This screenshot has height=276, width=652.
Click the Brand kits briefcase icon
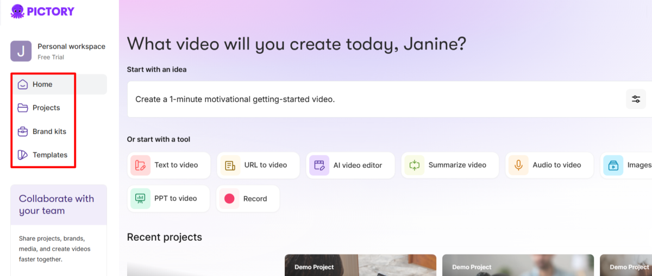23,131
